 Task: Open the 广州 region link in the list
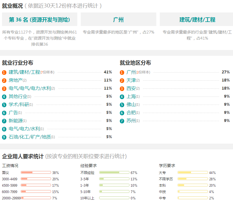pyautogui.click(x=131, y=72)
